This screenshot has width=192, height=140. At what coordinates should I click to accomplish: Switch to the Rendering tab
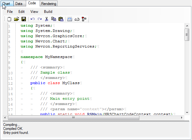tap(49, 4)
